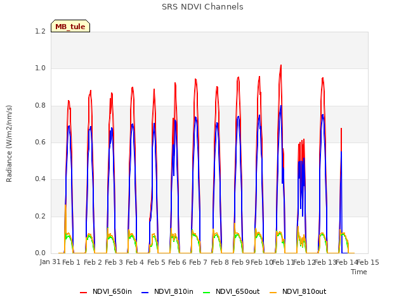
Task: Toggle the NDVI_650out legend entry
Action: pos(231,291)
